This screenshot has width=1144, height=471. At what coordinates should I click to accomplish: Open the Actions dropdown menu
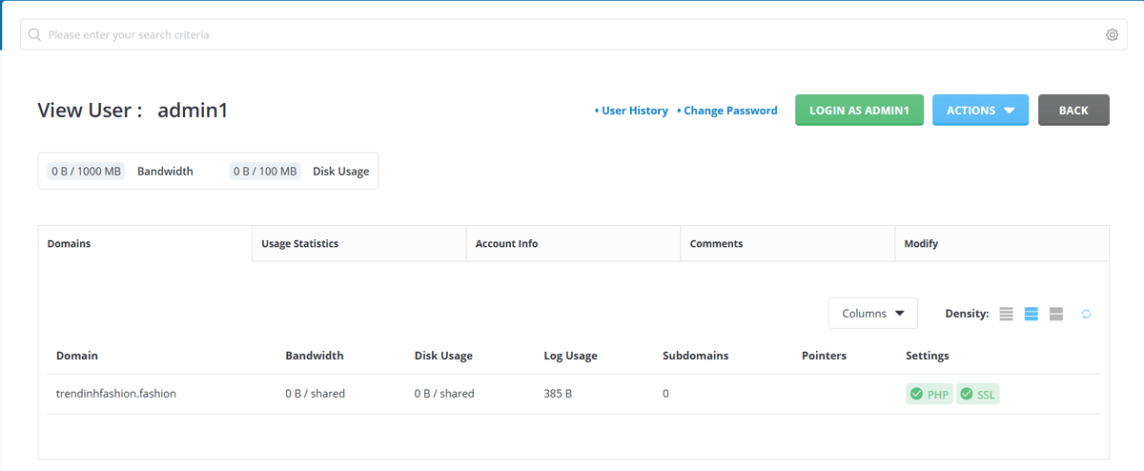pyautogui.click(x=980, y=111)
